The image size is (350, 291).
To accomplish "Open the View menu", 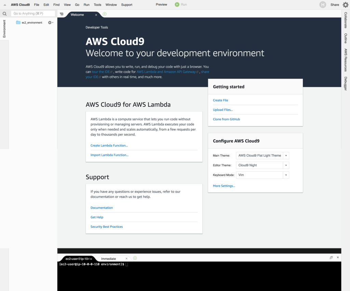I will tap(67, 5).
